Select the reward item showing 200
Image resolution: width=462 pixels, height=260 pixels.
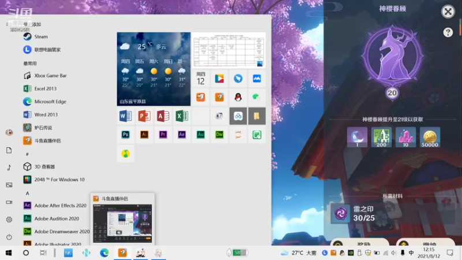point(381,138)
